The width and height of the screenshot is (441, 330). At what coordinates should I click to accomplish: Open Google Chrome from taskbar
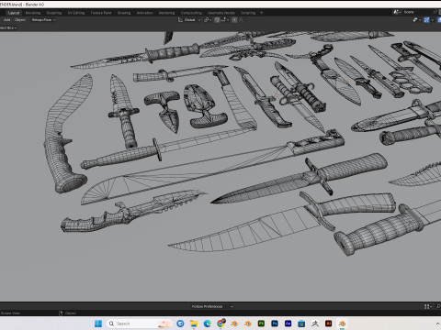click(x=220, y=324)
